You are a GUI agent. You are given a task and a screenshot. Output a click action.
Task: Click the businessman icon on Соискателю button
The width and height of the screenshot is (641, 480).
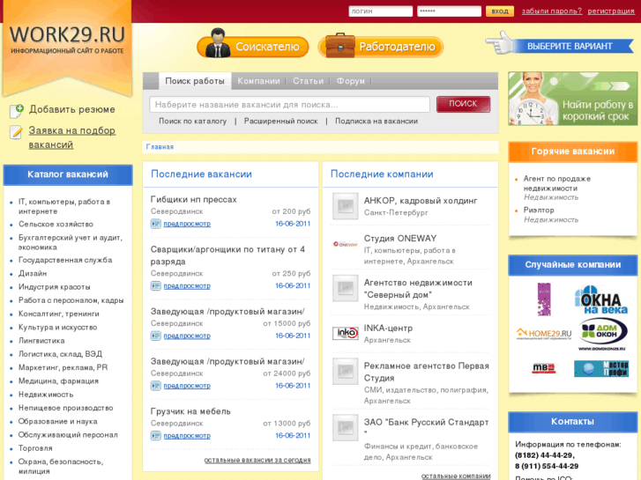[x=218, y=43]
